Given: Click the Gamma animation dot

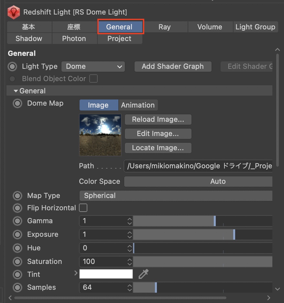Looking at the screenshot, I should (17, 221).
